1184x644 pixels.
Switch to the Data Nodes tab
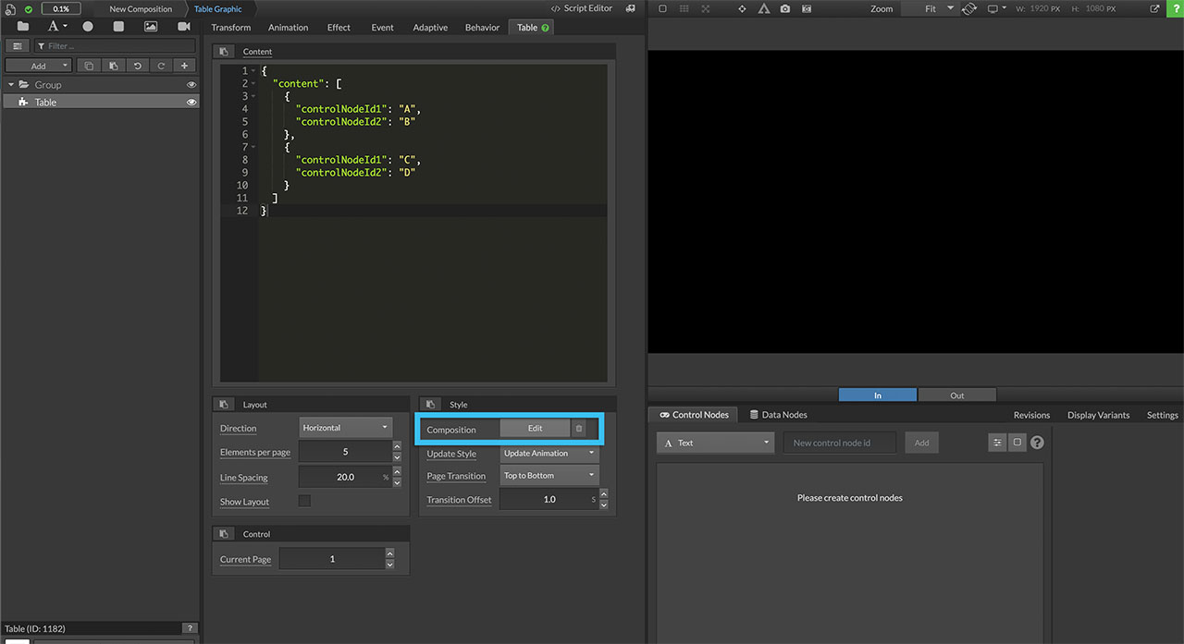click(778, 415)
